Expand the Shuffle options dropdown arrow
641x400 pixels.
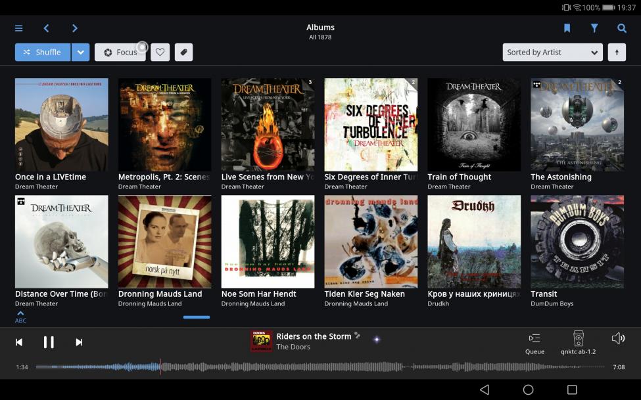pos(80,53)
